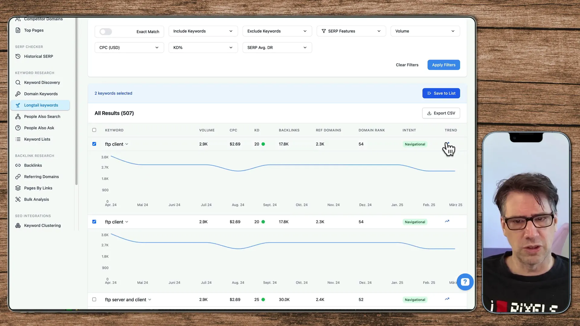
Task: Click Export CSV button
Action: point(441,113)
